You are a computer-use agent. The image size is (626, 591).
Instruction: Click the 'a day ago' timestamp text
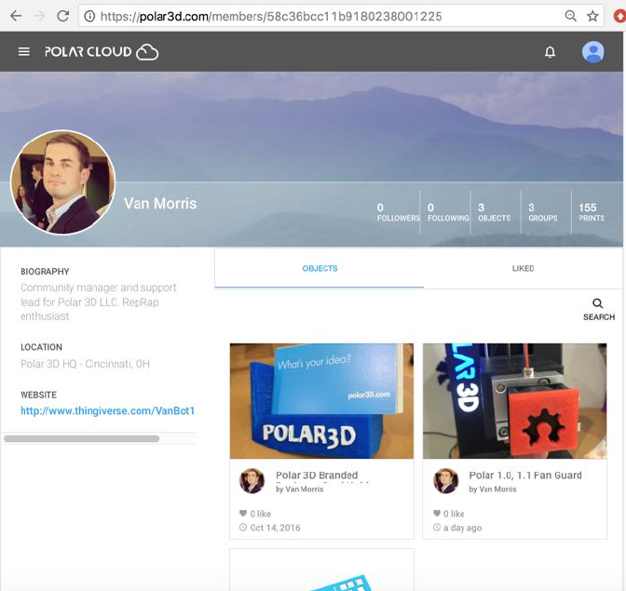coord(462,528)
